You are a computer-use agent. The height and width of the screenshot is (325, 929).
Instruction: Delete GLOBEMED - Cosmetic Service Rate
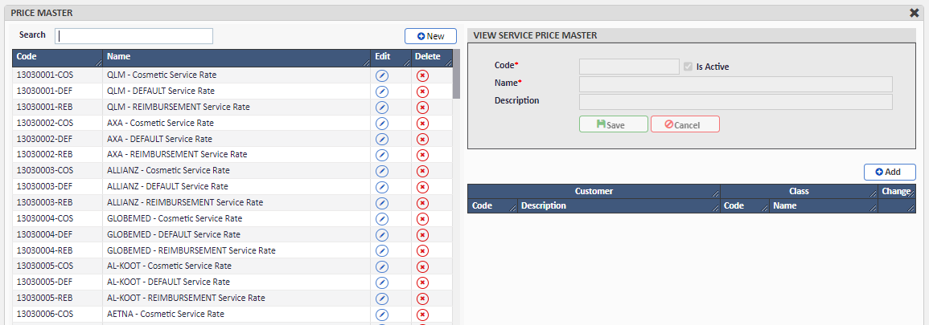(422, 218)
